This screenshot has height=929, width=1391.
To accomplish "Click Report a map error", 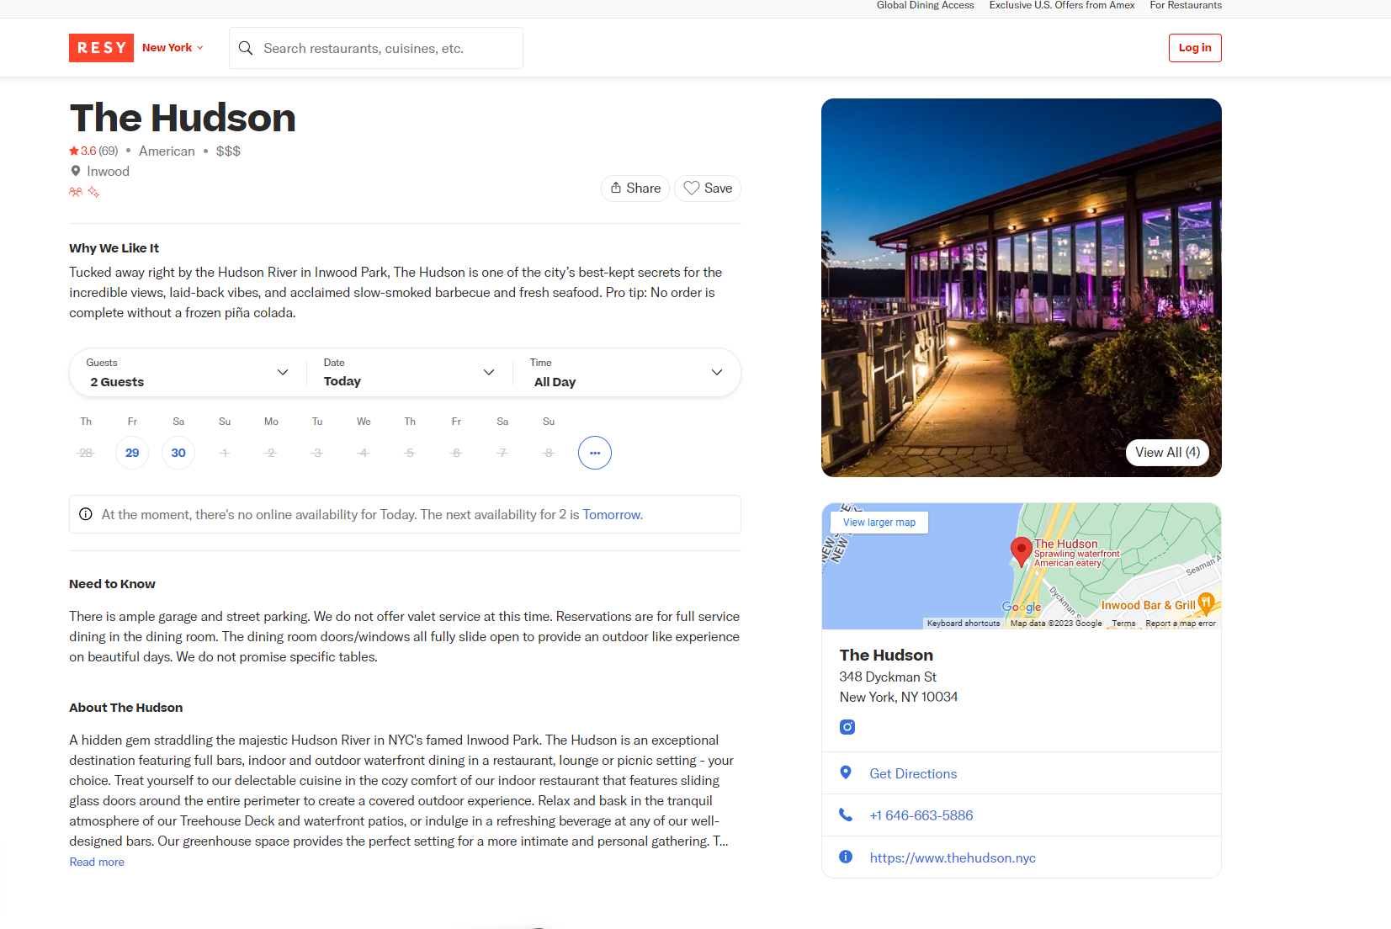I will point(1181,624).
